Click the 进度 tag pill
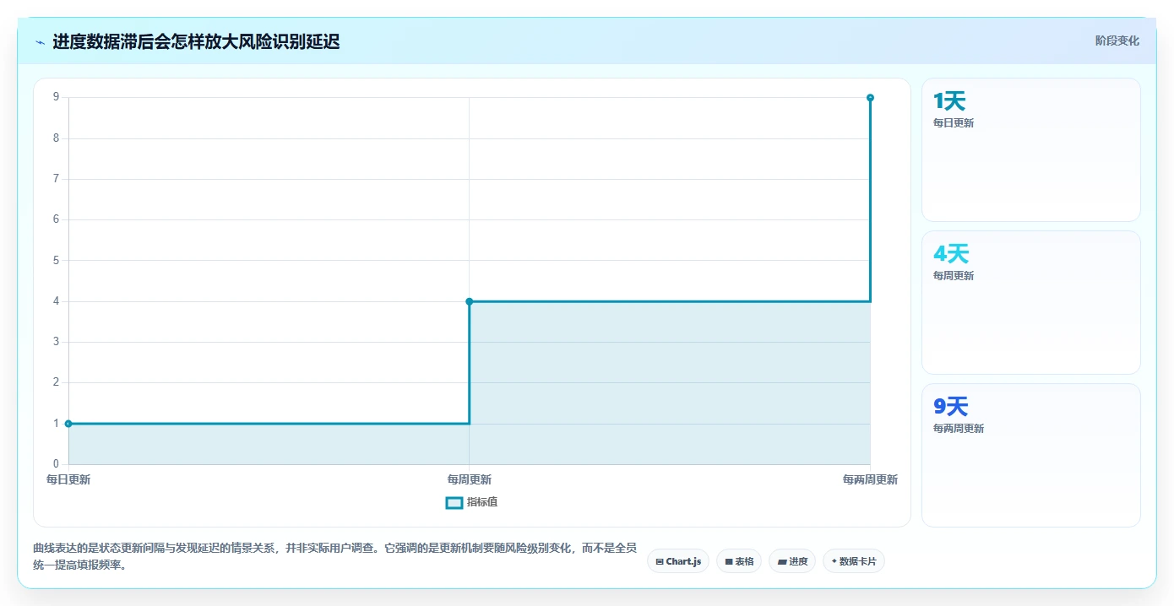 792,561
